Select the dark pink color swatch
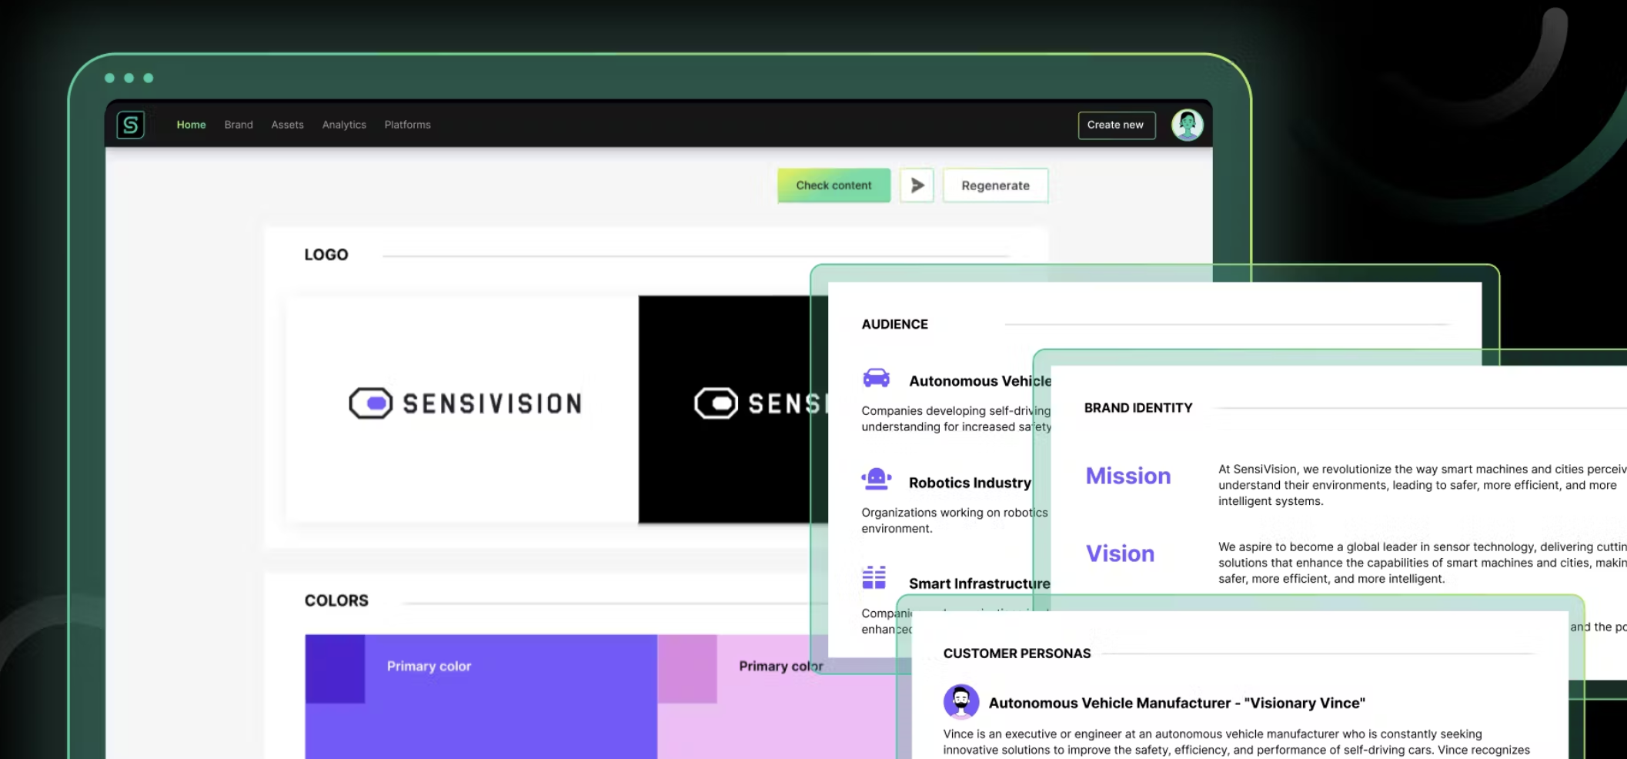The height and width of the screenshot is (759, 1627). pos(687,669)
